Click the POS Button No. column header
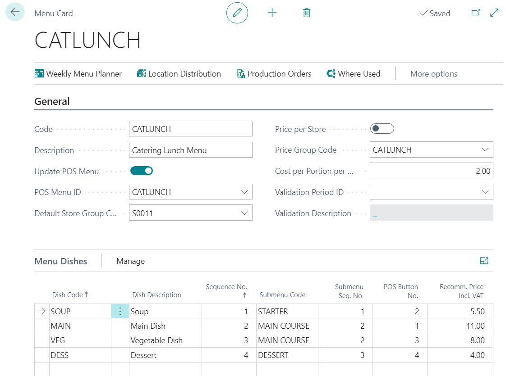 pos(400,291)
